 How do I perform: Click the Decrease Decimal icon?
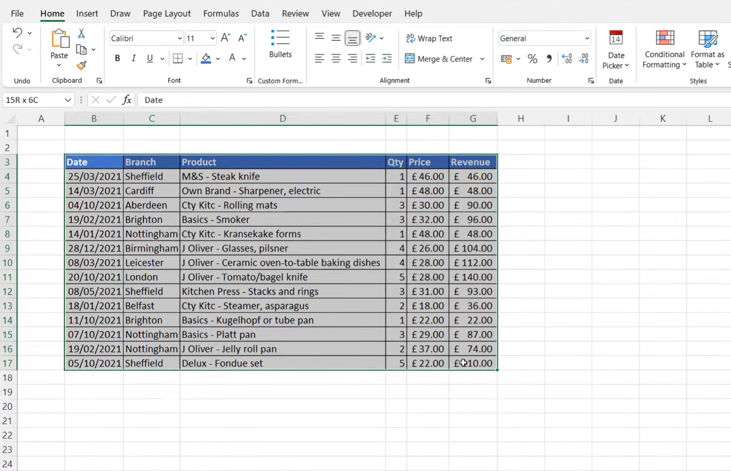584,59
